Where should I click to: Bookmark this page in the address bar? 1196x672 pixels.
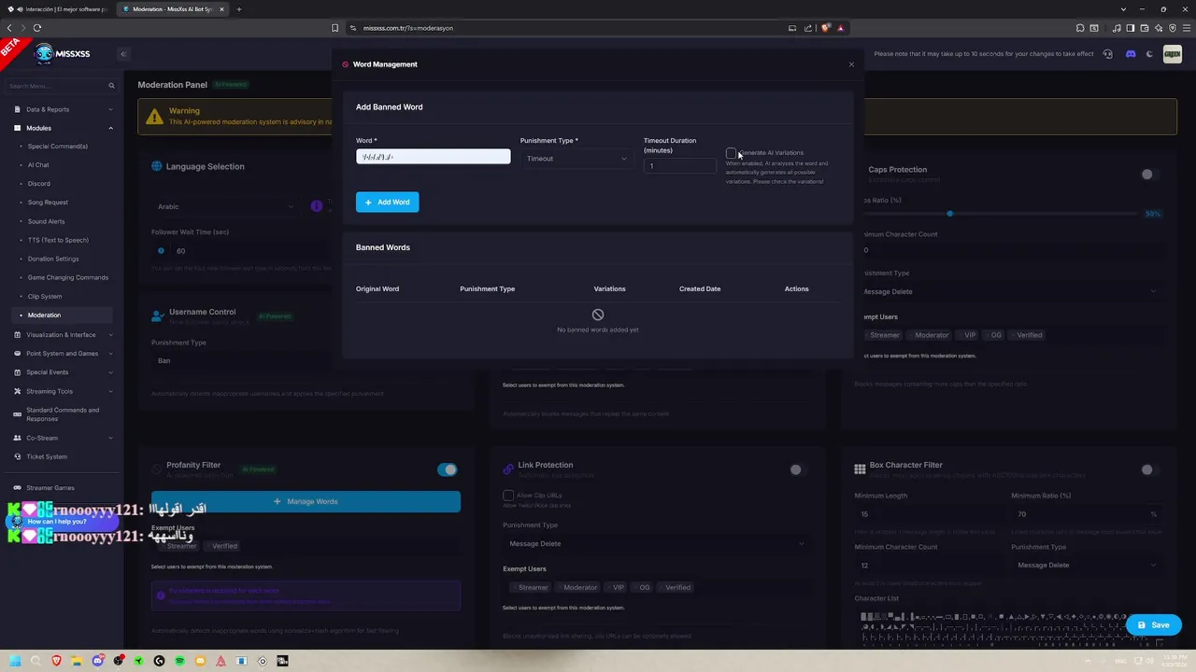pyautogui.click(x=335, y=28)
